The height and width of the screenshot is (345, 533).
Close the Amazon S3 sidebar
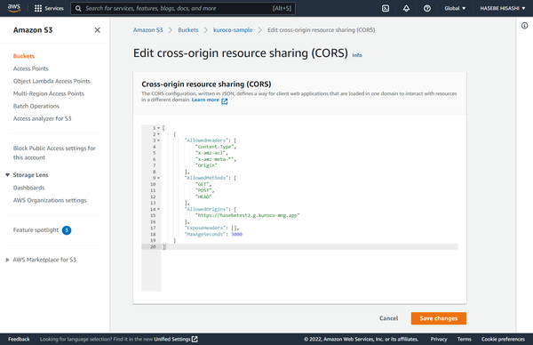click(97, 30)
